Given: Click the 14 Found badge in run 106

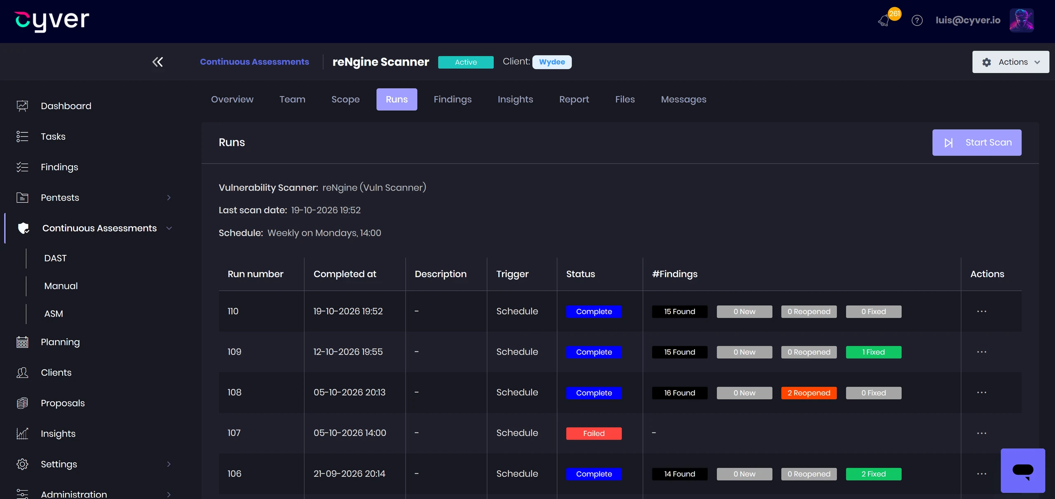Looking at the screenshot, I should [680, 474].
